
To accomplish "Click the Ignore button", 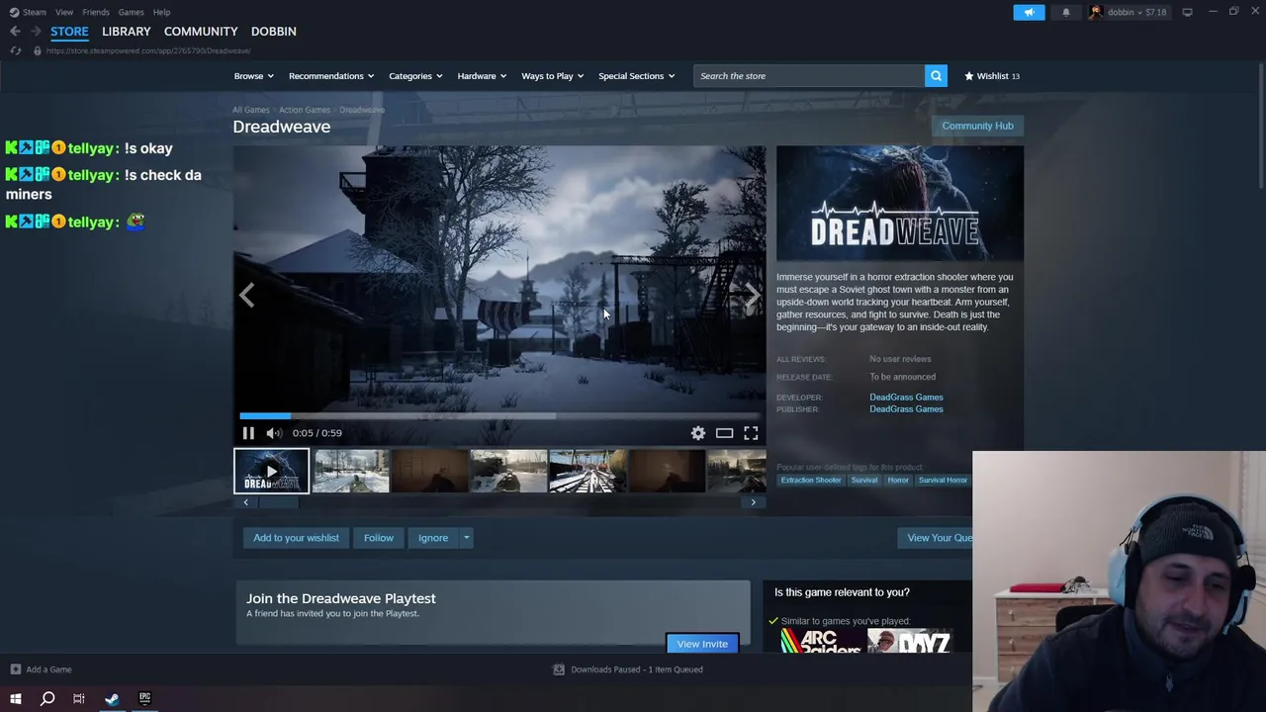I will 433,538.
